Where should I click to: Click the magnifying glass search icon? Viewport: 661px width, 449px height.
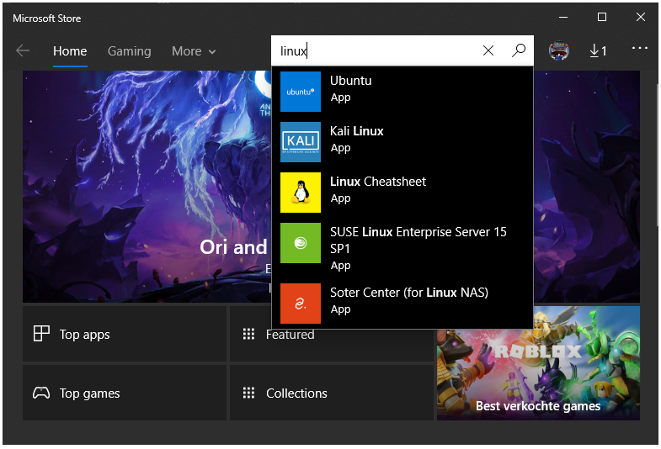tap(519, 50)
